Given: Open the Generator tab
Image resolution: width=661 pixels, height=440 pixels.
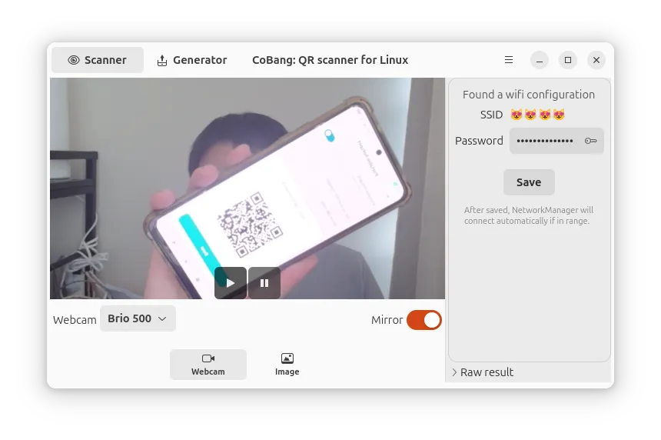Looking at the screenshot, I should click(192, 60).
